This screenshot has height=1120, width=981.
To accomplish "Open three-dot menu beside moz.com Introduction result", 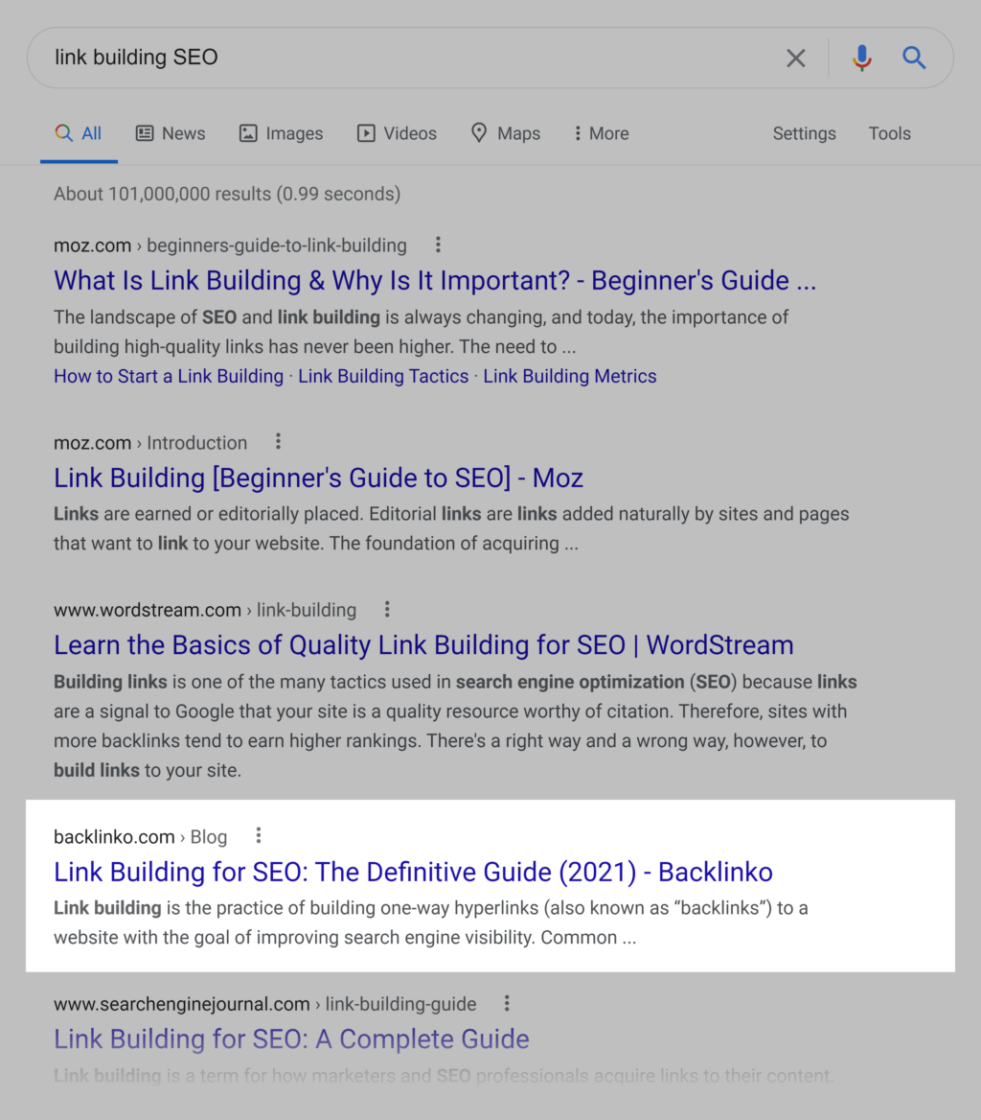I will tap(278, 441).
